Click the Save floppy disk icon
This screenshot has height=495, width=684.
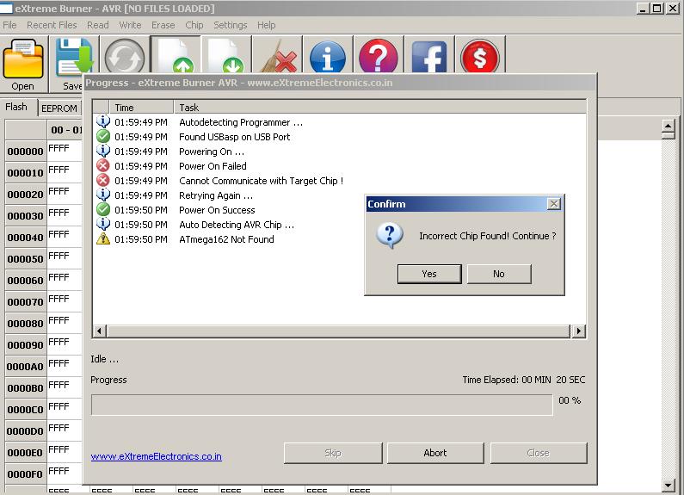[73, 56]
